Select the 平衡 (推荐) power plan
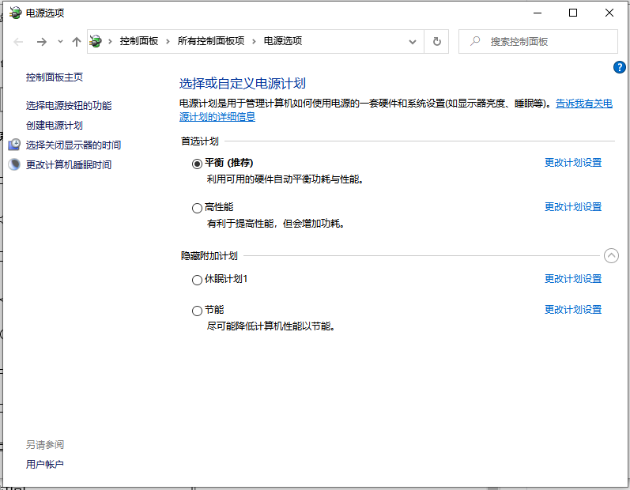Viewport: 630px width, 490px height. (197, 164)
